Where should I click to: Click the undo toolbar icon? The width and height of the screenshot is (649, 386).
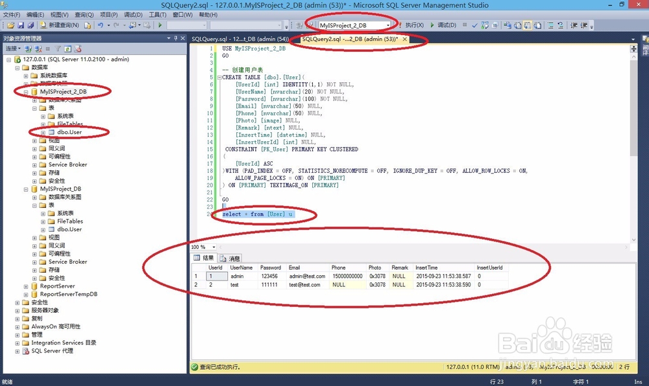tap(100, 25)
